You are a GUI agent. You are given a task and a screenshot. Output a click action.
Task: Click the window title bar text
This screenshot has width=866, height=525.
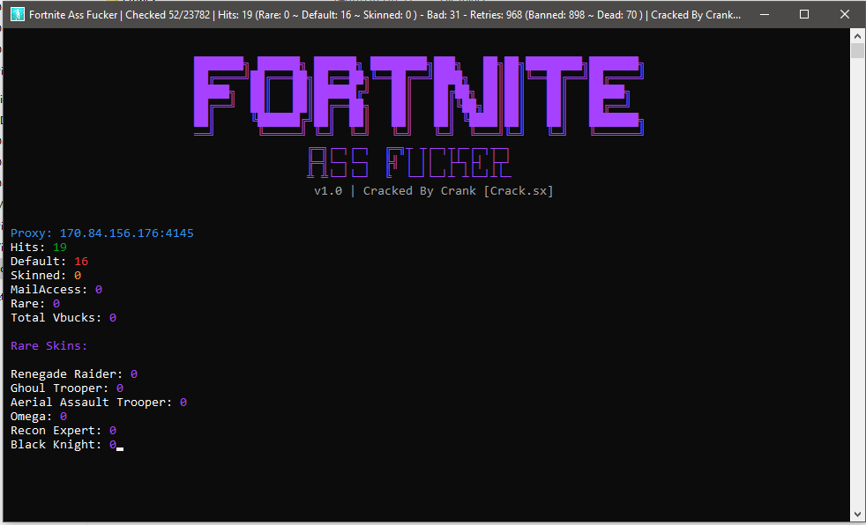pyautogui.click(x=385, y=15)
